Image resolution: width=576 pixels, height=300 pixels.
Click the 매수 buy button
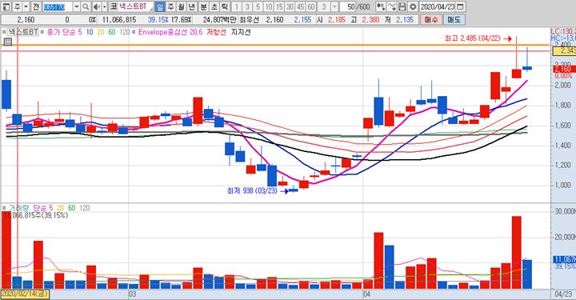pyautogui.click(x=431, y=19)
